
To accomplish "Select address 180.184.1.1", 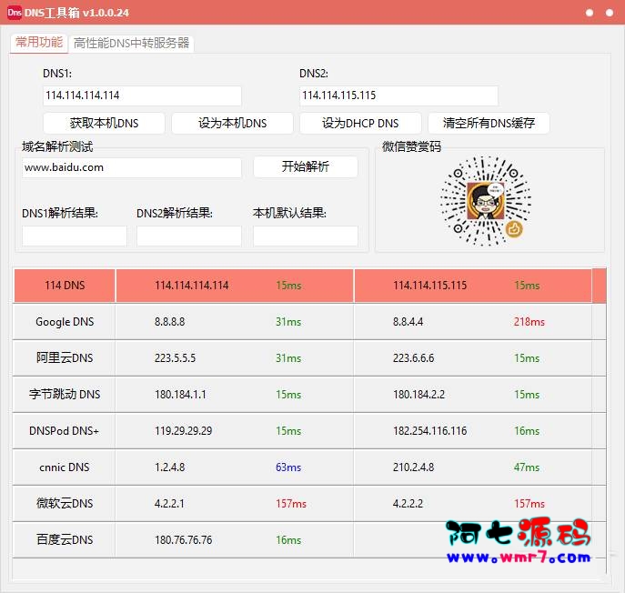I will click(x=180, y=395).
